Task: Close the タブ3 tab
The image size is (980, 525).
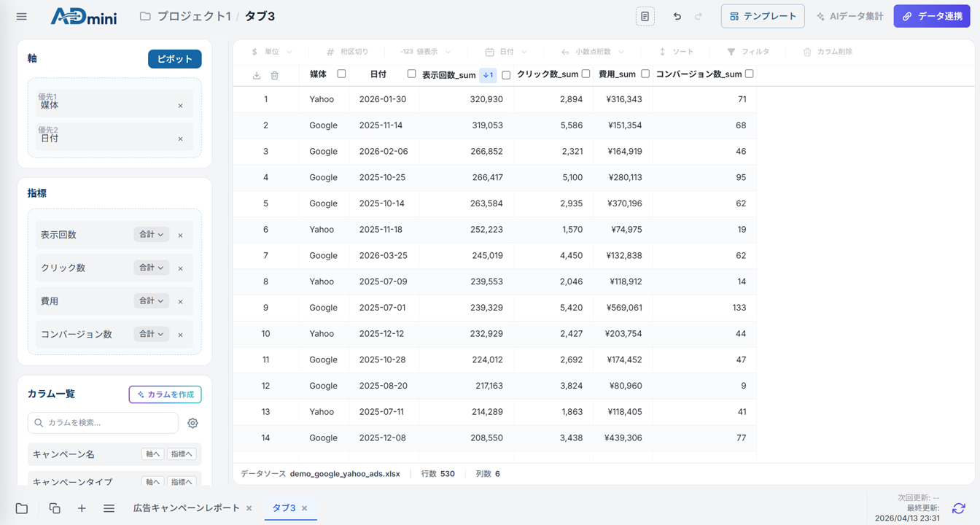Action: pos(305,508)
